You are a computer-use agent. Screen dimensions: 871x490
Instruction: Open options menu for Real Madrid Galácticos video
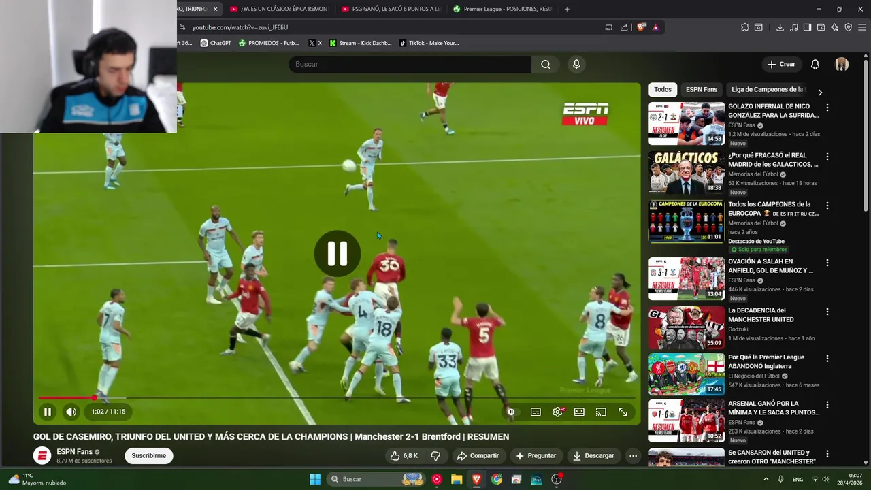pyautogui.click(x=827, y=157)
